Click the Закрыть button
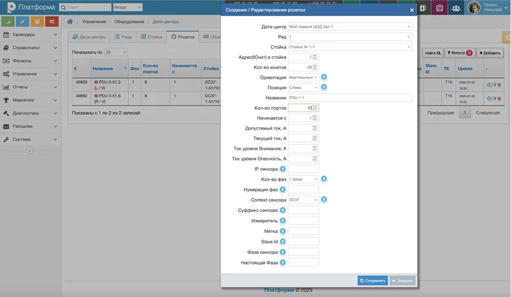 click(402, 280)
